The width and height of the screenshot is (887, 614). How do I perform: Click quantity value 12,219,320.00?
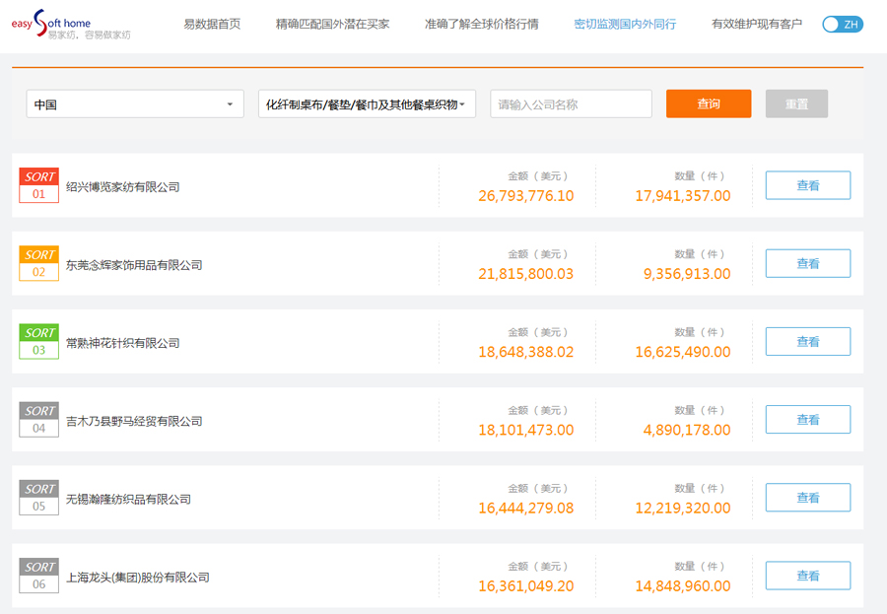683,509
